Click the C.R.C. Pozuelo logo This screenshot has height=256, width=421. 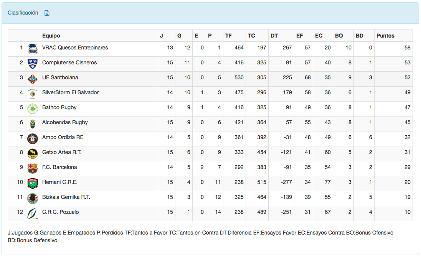(x=33, y=213)
